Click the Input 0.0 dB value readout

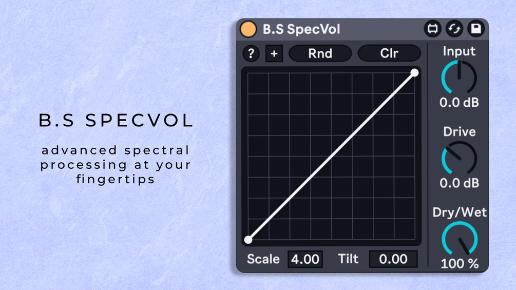tap(459, 103)
